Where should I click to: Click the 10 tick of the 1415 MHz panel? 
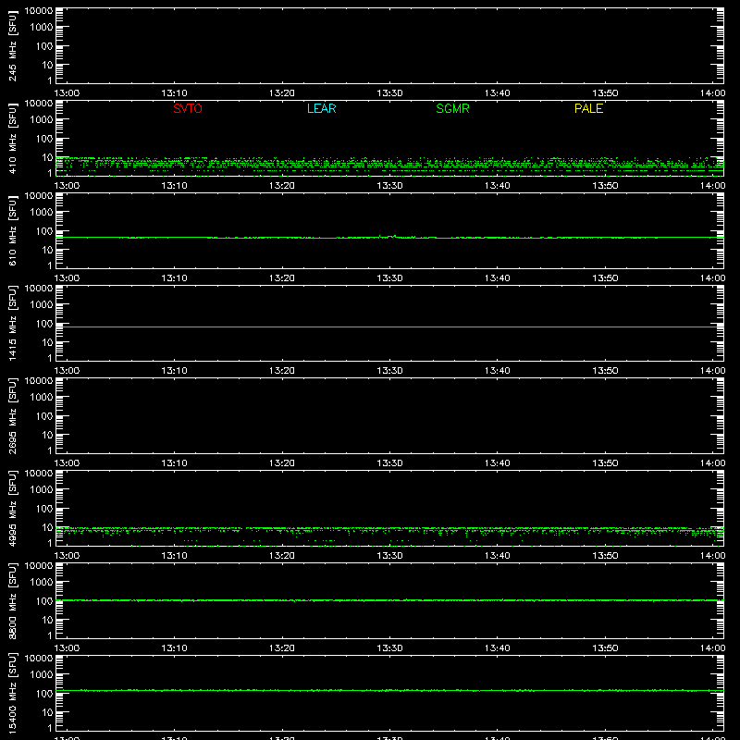(47, 342)
